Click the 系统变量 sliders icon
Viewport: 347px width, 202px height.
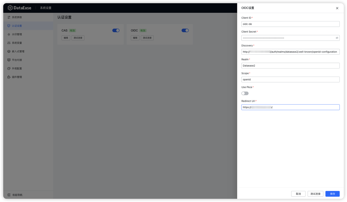point(9,43)
